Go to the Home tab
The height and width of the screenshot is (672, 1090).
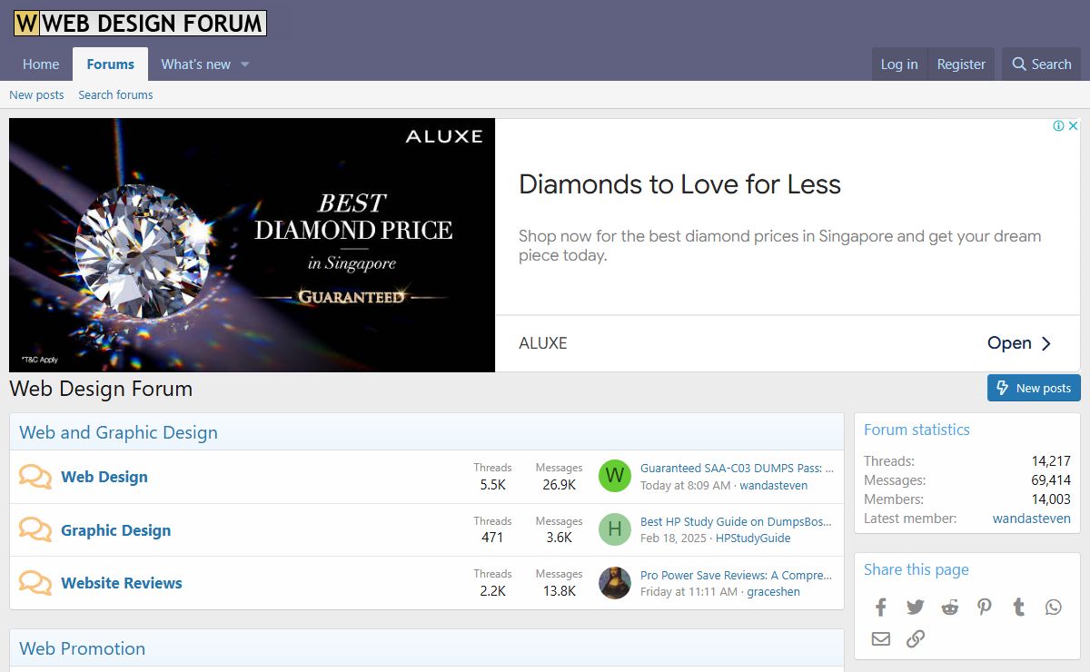(41, 64)
